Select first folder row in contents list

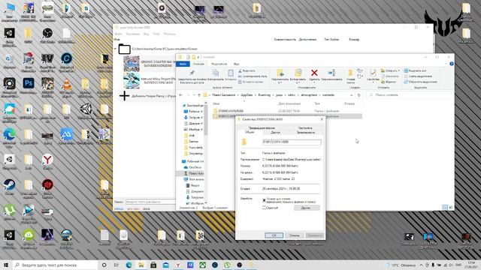(287, 111)
